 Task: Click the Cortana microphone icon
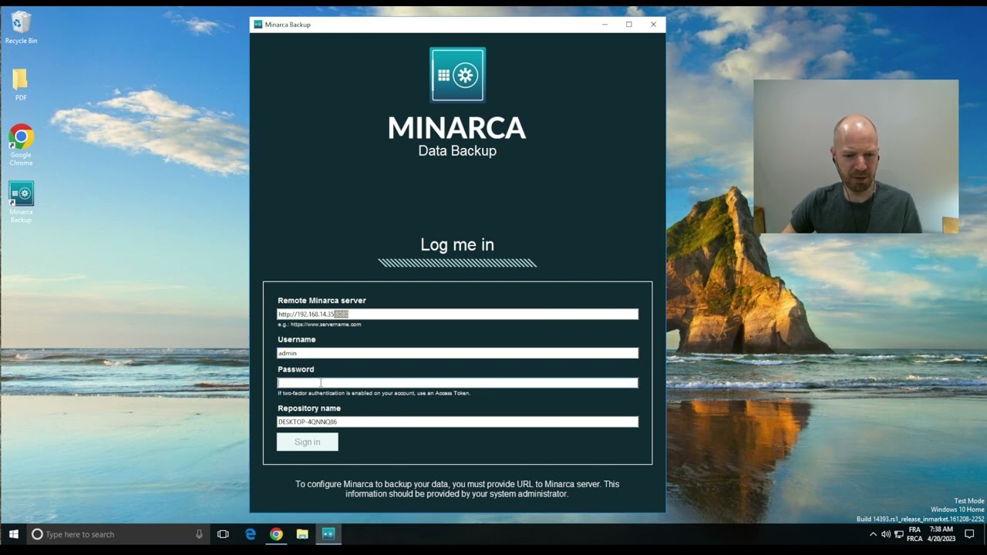[199, 534]
